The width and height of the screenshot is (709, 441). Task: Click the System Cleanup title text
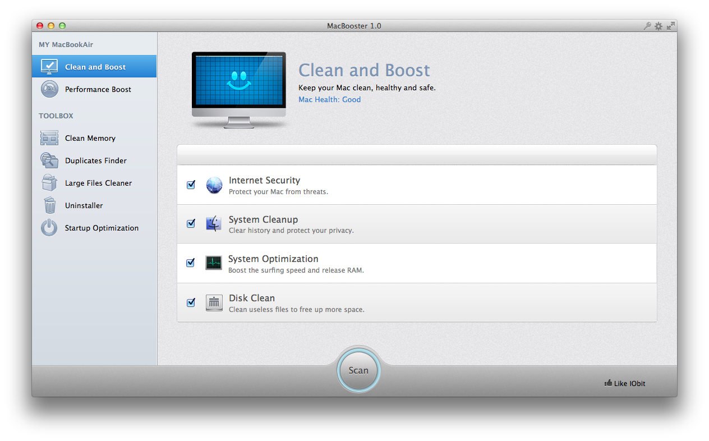coord(263,219)
